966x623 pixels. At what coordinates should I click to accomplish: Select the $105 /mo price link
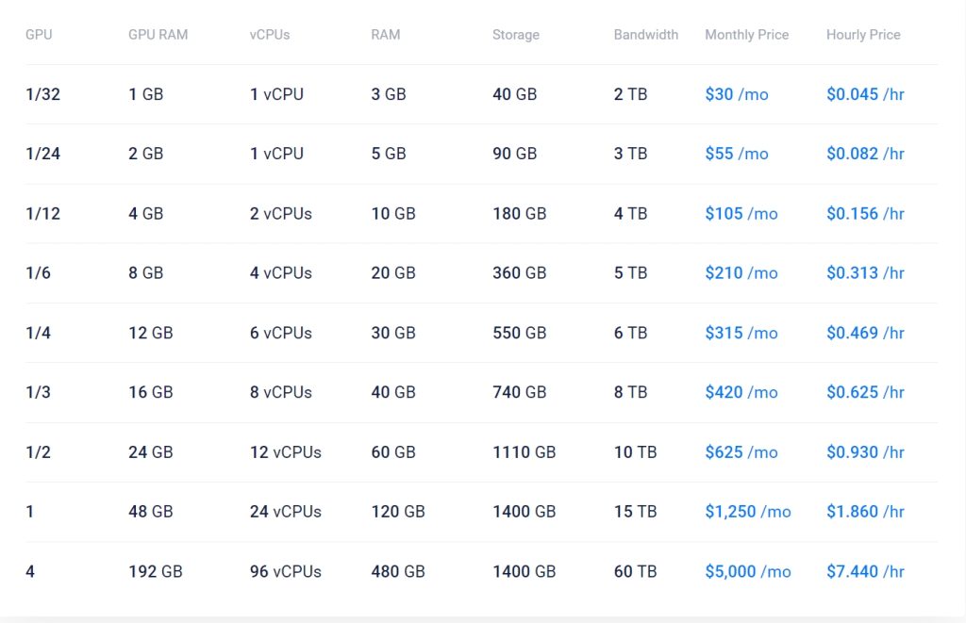pyautogui.click(x=741, y=214)
